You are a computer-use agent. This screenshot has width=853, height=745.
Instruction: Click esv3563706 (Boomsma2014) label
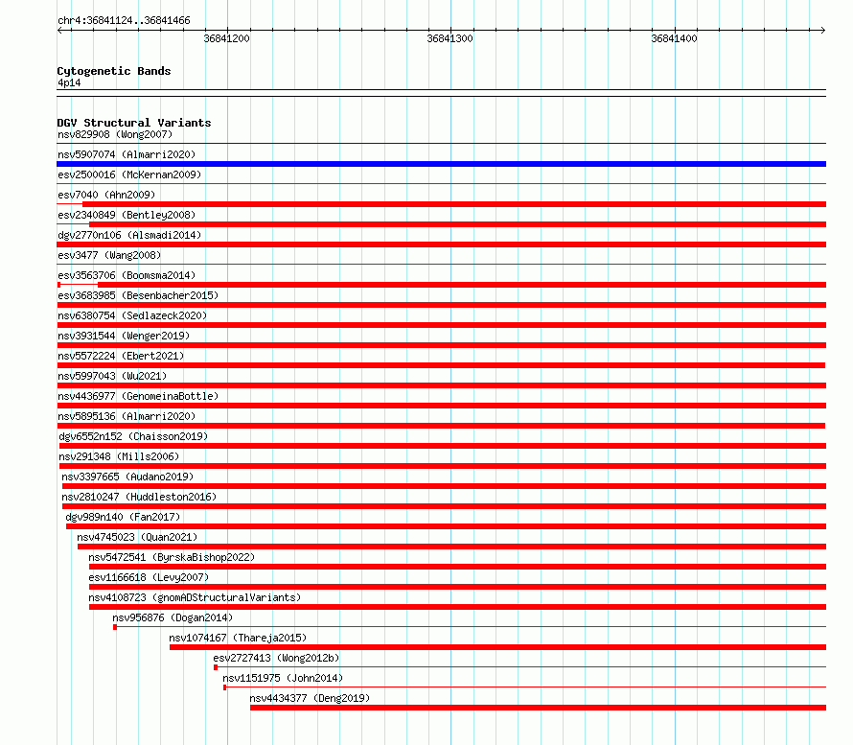(x=127, y=275)
